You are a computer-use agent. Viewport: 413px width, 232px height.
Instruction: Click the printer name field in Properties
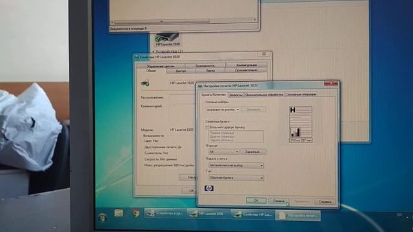pos(183,83)
